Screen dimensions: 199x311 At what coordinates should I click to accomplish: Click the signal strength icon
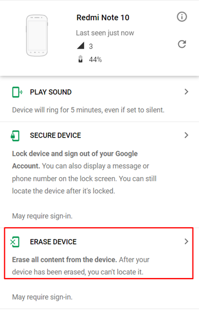pos(80,46)
